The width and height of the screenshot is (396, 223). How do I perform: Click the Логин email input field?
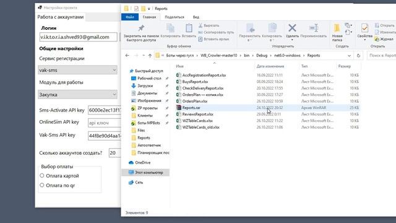coord(79,37)
